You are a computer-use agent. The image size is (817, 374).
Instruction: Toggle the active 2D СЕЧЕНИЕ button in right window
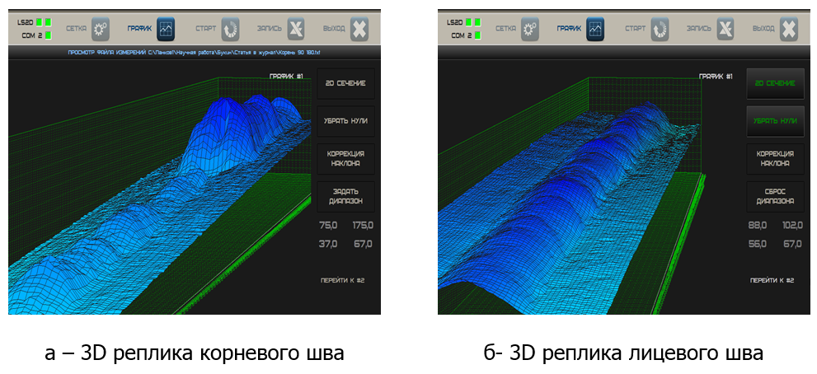pyautogui.click(x=775, y=83)
